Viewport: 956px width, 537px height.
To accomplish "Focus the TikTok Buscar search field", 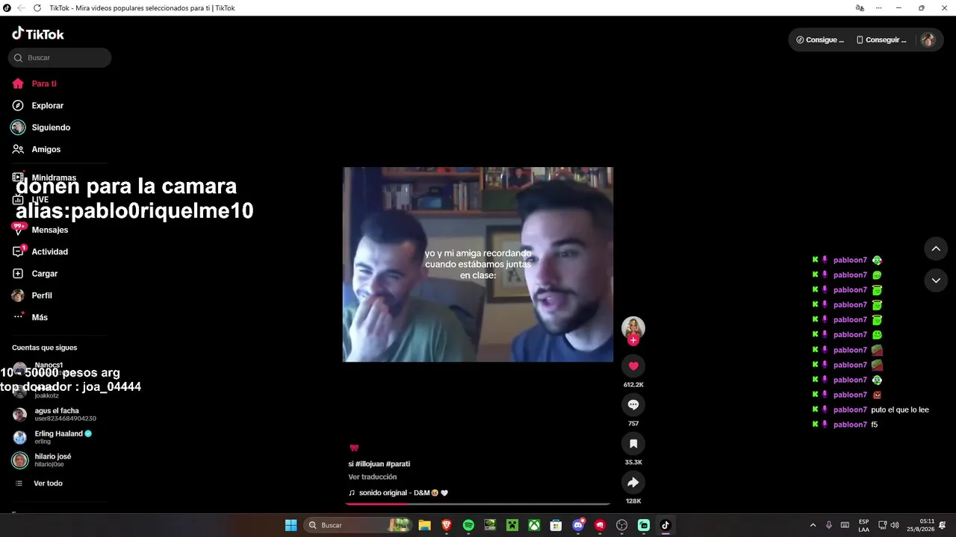I will [60, 57].
